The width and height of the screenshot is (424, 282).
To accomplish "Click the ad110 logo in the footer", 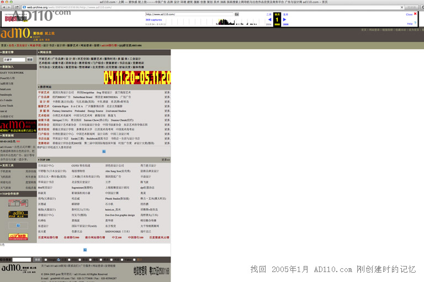I will [x=19, y=268].
